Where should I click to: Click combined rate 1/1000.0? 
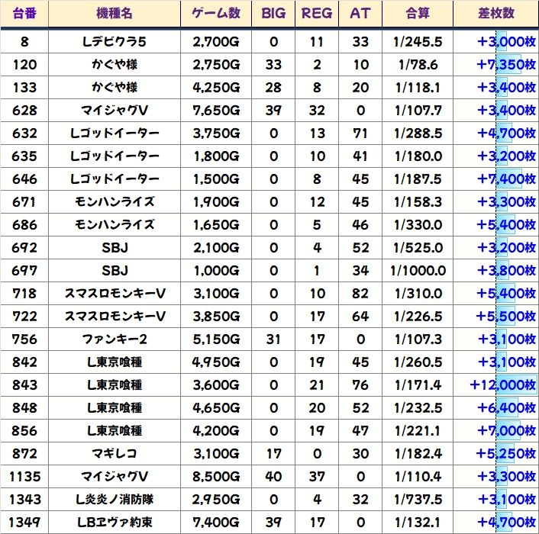pos(418,271)
